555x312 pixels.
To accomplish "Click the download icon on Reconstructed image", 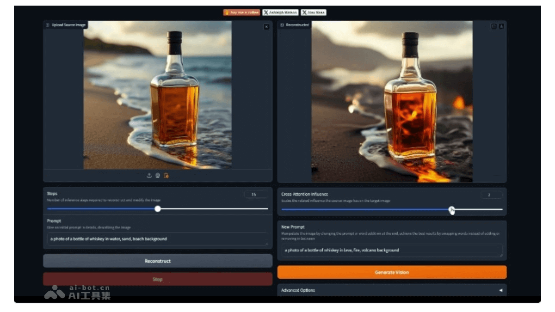I will [501, 26].
